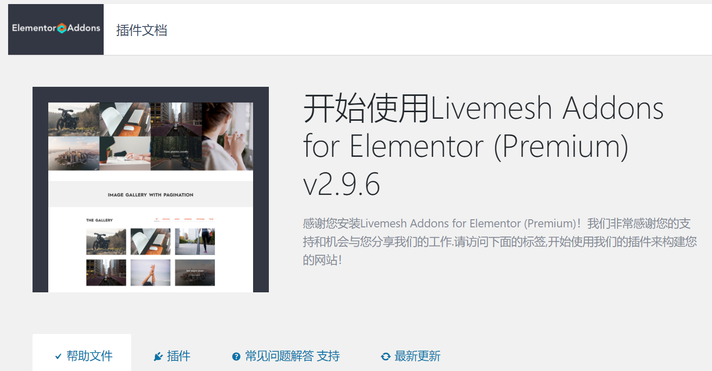The image size is (712, 371).
Task: Click the checkmark icon beside 帮助文件
Action: [x=58, y=357]
